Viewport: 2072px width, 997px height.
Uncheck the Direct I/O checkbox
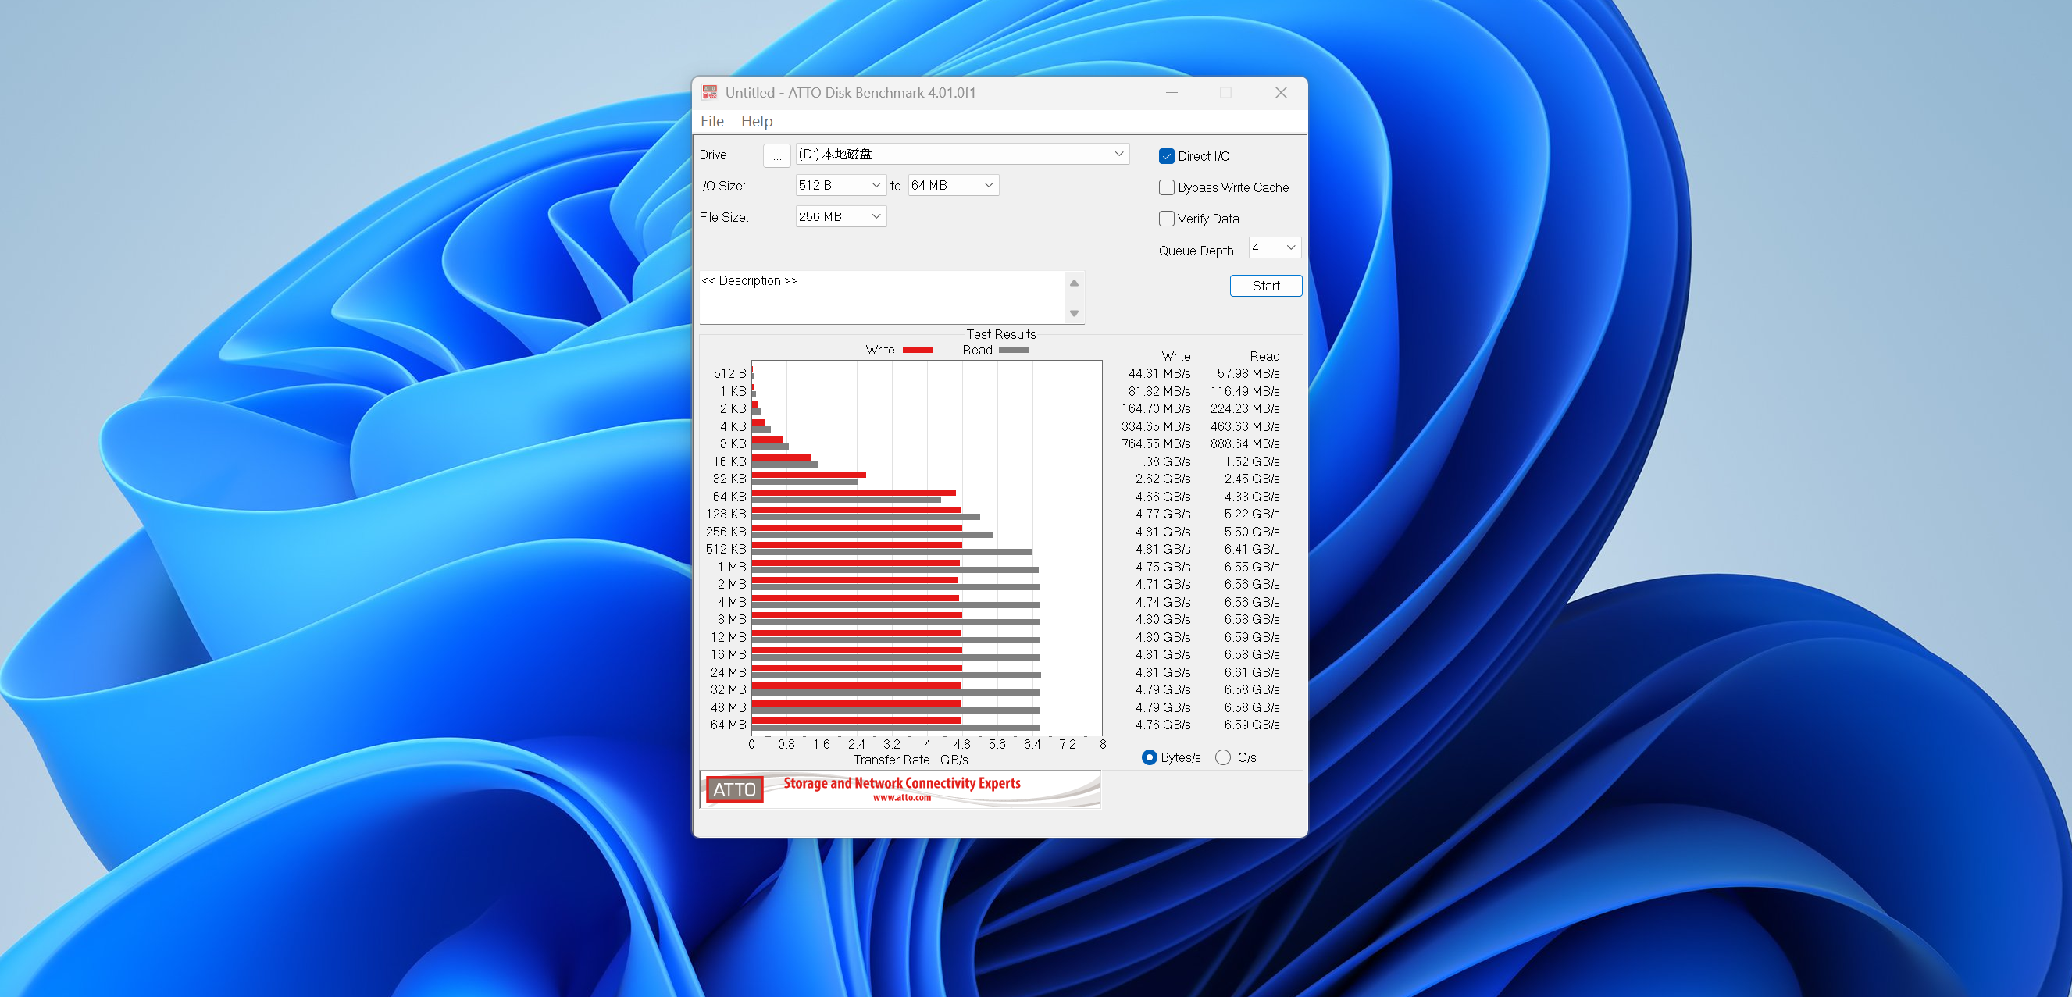[1166, 156]
